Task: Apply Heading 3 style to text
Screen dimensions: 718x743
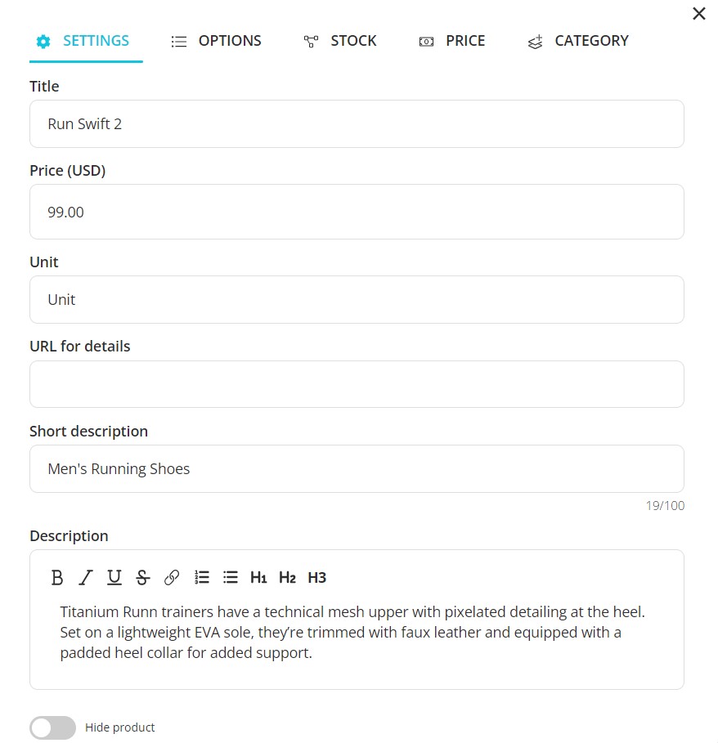Action: (316, 578)
